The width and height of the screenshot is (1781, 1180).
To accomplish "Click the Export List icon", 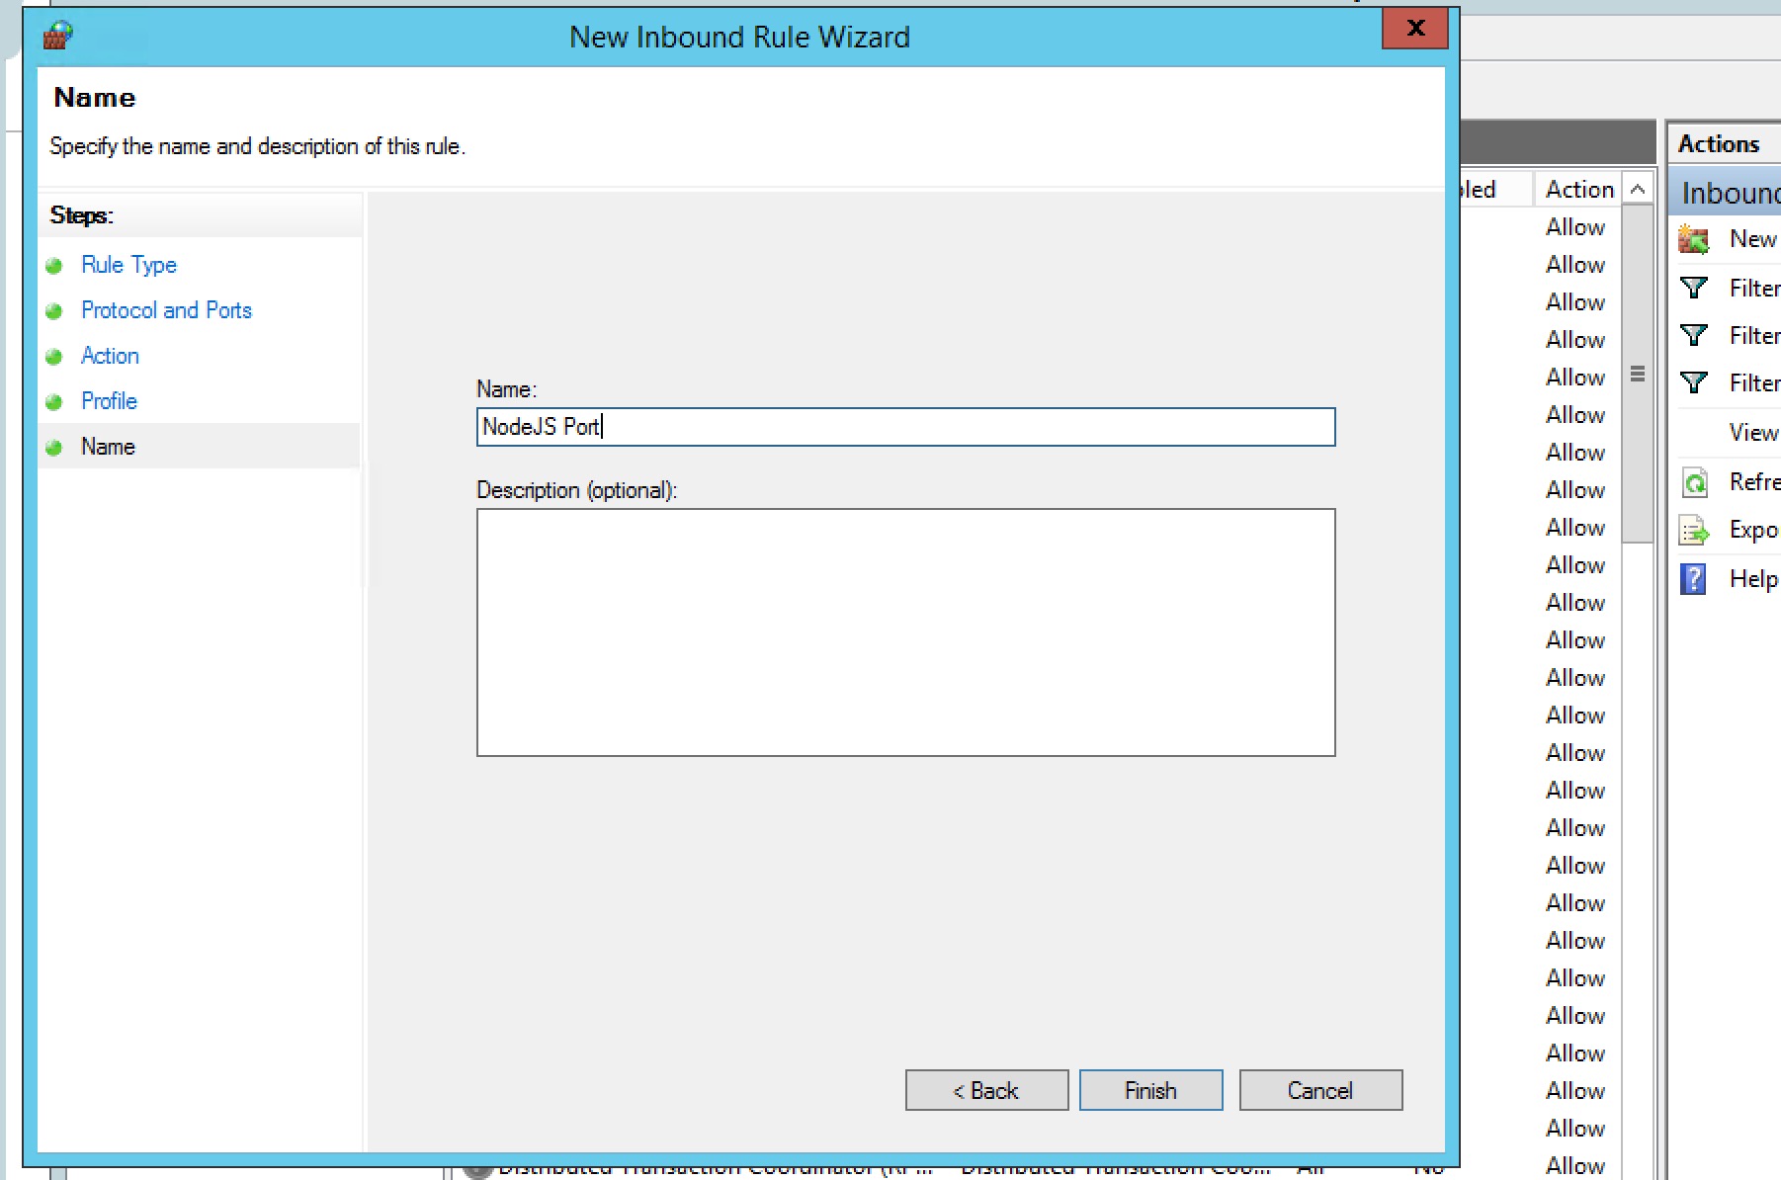I will tap(1693, 531).
